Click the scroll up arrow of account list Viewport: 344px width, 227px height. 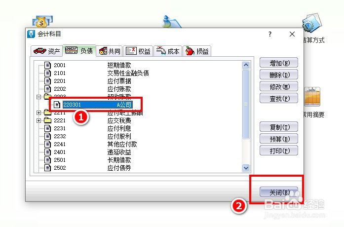click(x=246, y=65)
